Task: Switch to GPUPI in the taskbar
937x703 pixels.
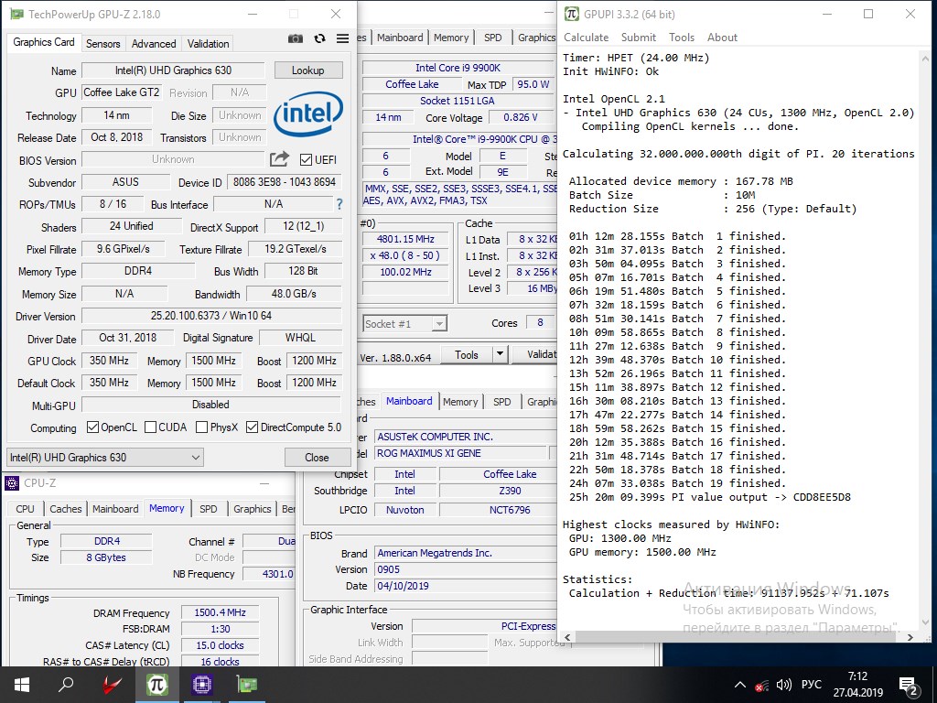Action: tap(157, 685)
